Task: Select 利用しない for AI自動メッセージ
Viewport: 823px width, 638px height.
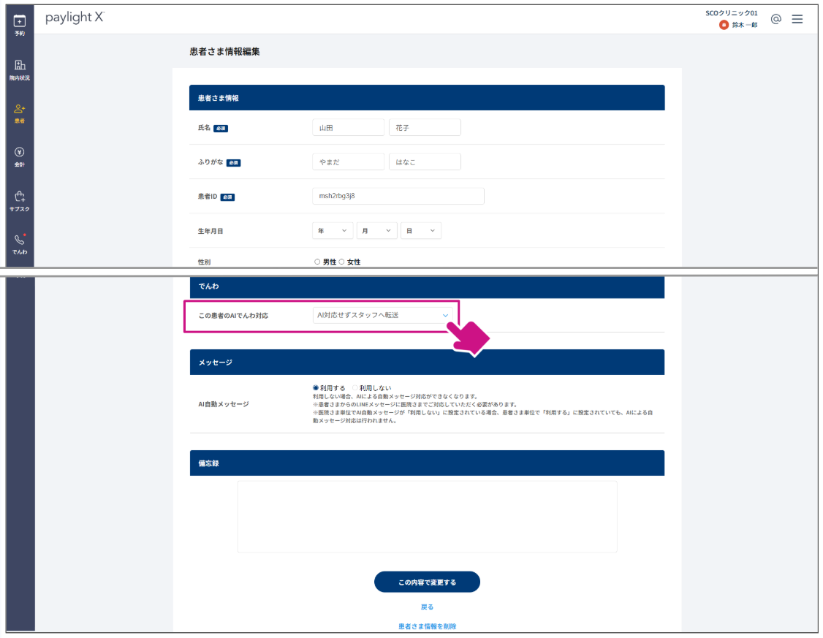Action: tap(355, 388)
